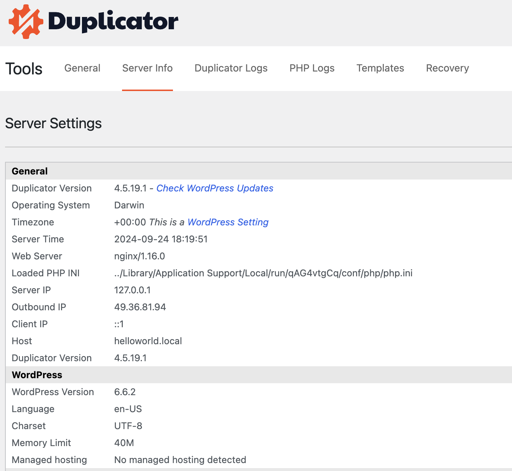Image resolution: width=512 pixels, height=471 pixels.
Task: Select the Loaded PHP INI path
Action: coord(263,273)
